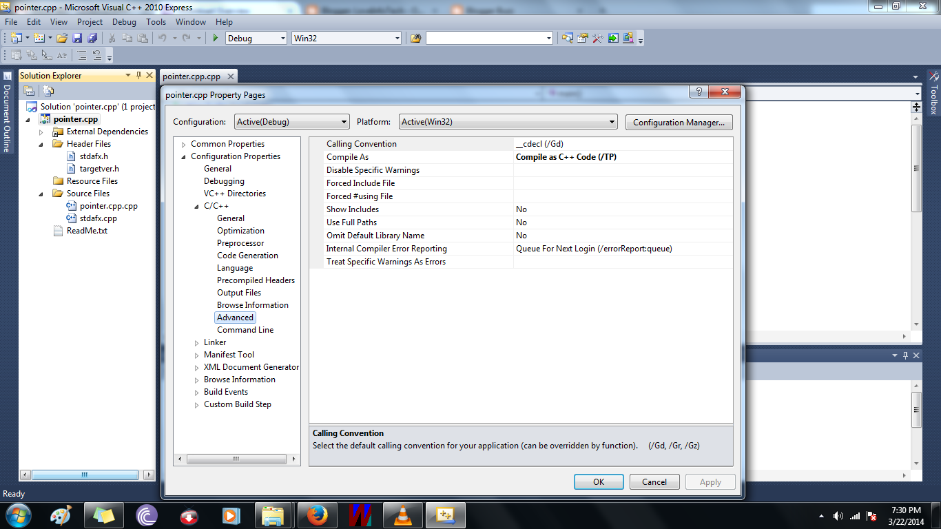Click the Undo toolbar icon
The width and height of the screenshot is (941, 529).
[x=163, y=39]
